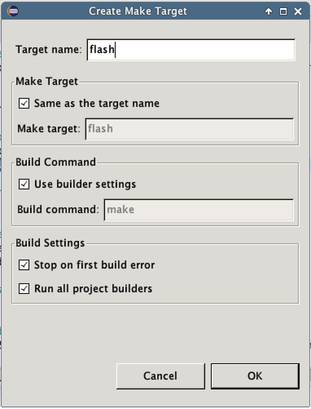
Task: Disable Use builder settings checkbox
Action: (x=24, y=184)
